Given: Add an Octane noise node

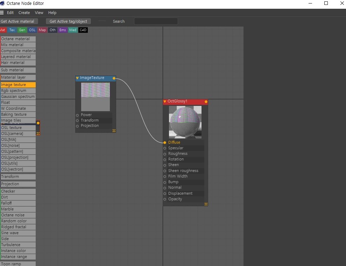Looking at the screenshot, I should click(18, 215).
